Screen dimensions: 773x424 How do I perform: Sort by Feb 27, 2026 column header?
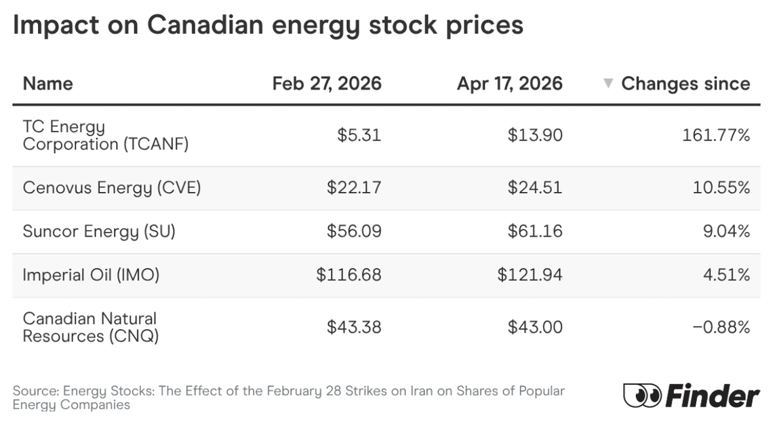tap(327, 83)
